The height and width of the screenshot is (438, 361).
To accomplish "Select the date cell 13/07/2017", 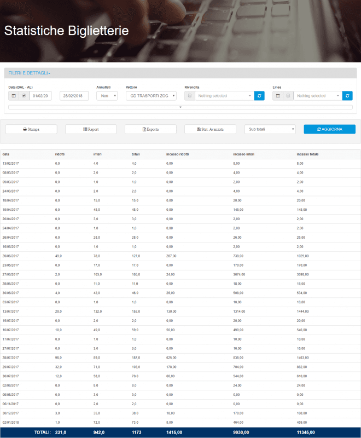I will (10, 312).
